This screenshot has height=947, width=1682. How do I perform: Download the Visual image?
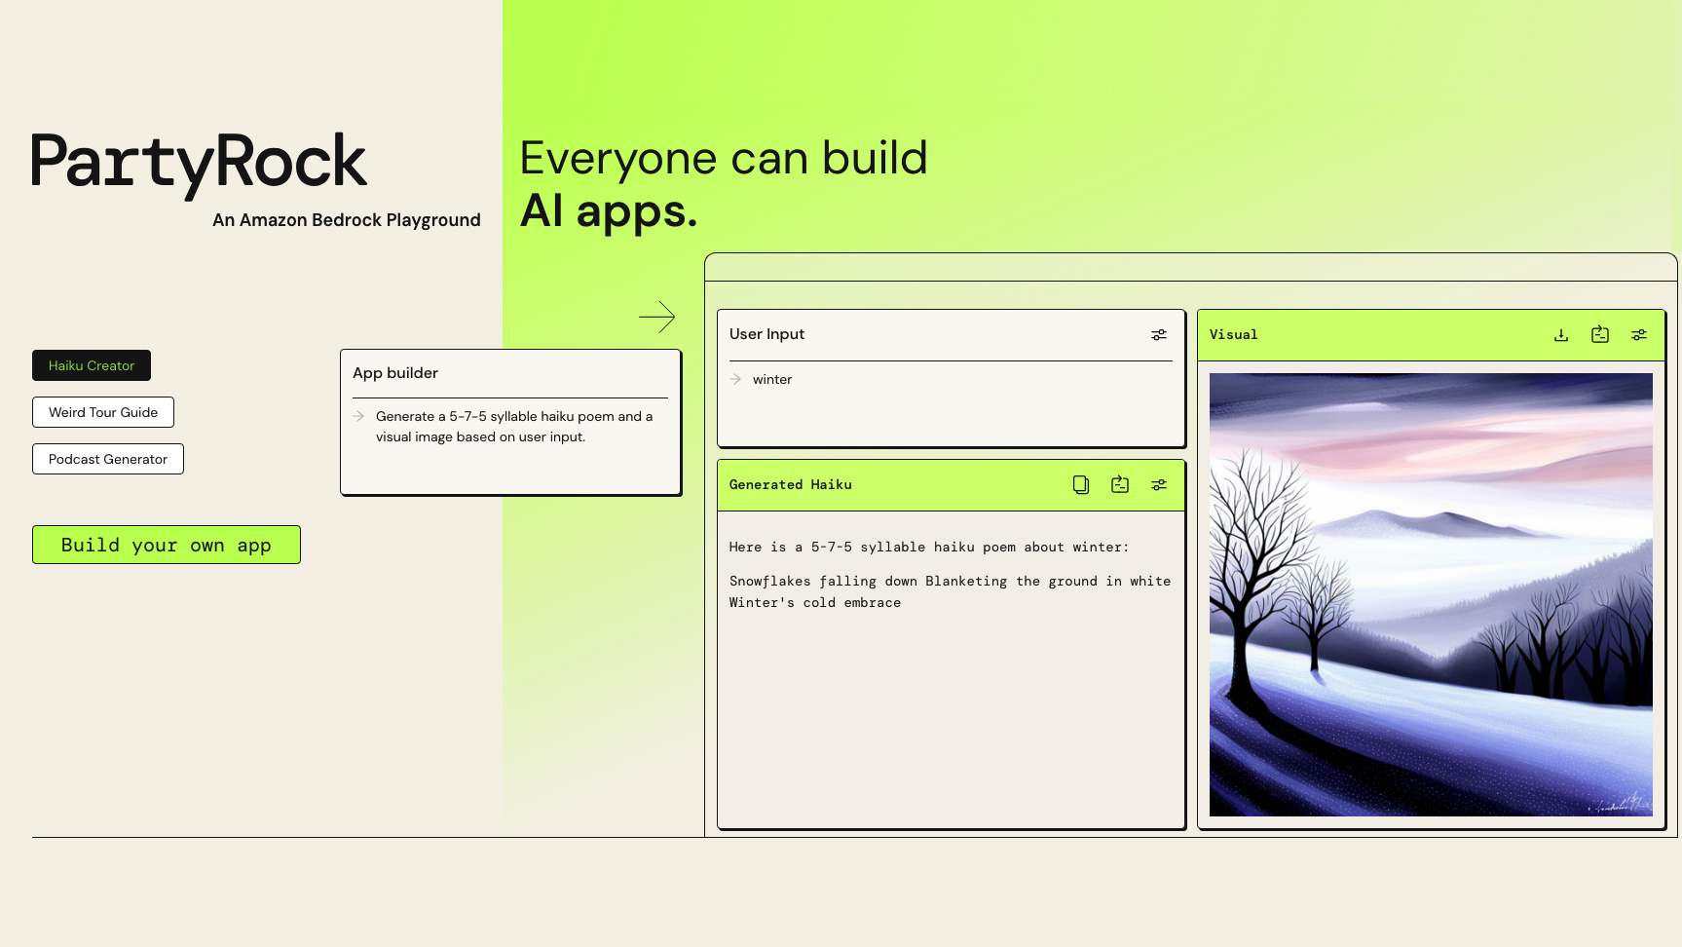point(1561,334)
